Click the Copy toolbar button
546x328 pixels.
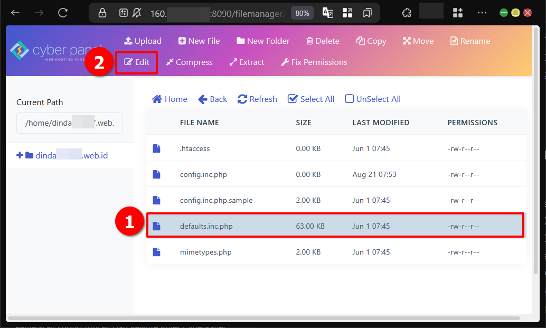pos(371,41)
